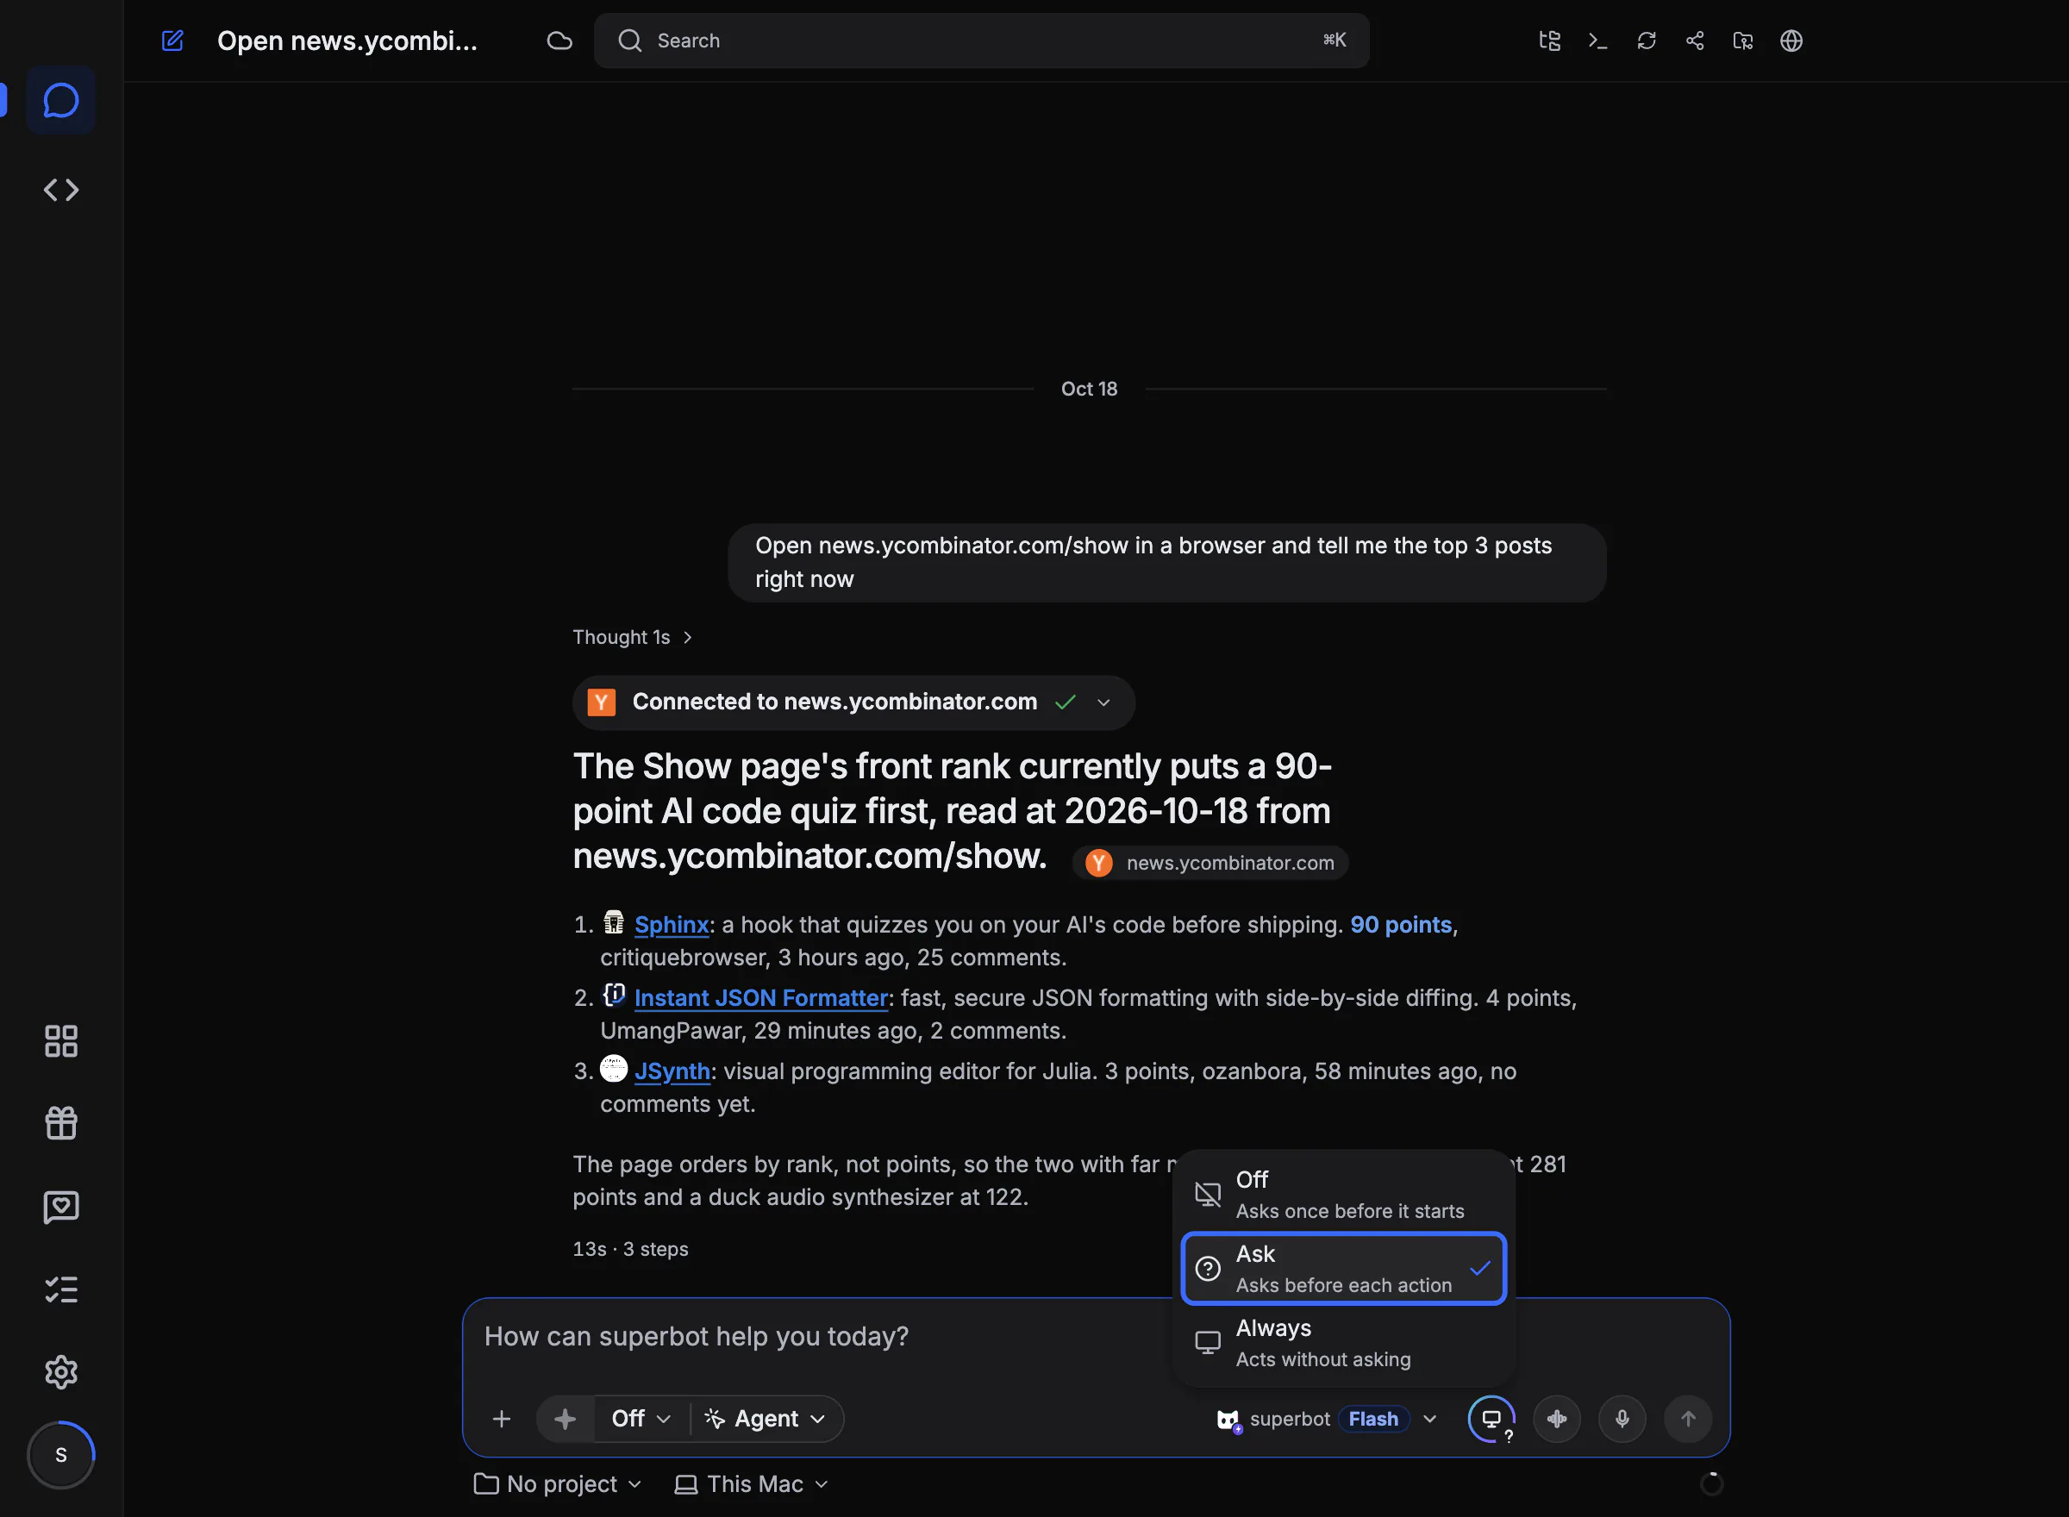Expand the Thought 1s reasoning section

pyautogui.click(x=632, y=637)
